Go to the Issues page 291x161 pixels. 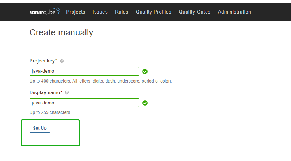[100, 12]
